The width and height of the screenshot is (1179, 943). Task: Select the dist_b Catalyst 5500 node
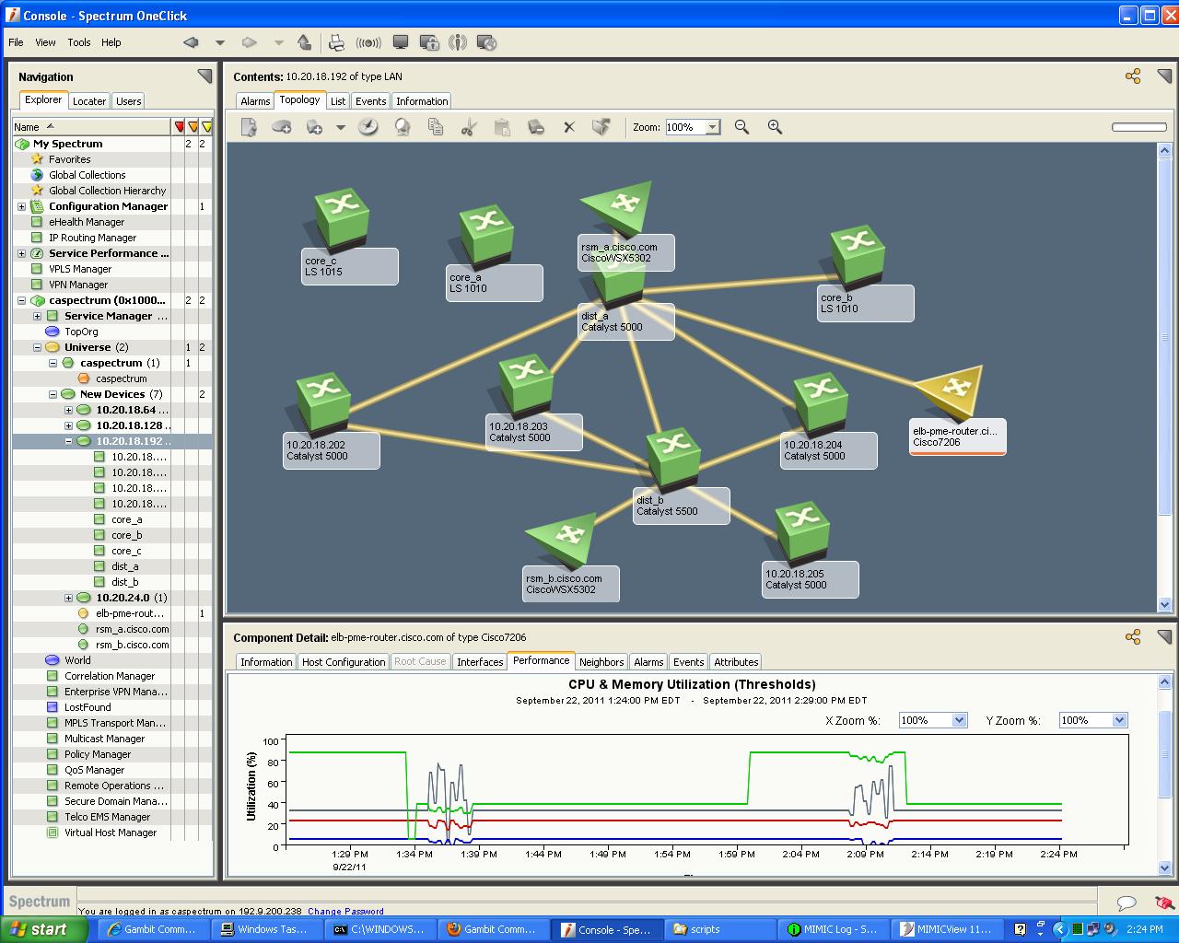[x=673, y=458]
